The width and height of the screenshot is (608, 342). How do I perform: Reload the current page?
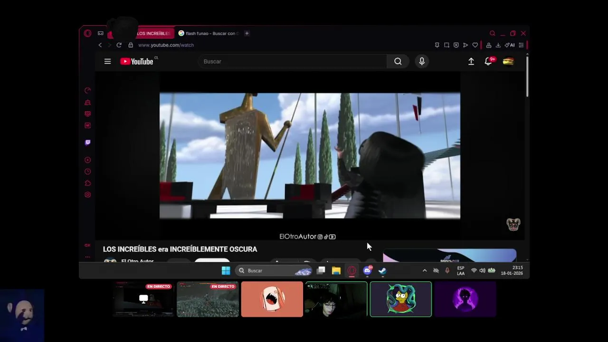pyautogui.click(x=119, y=45)
